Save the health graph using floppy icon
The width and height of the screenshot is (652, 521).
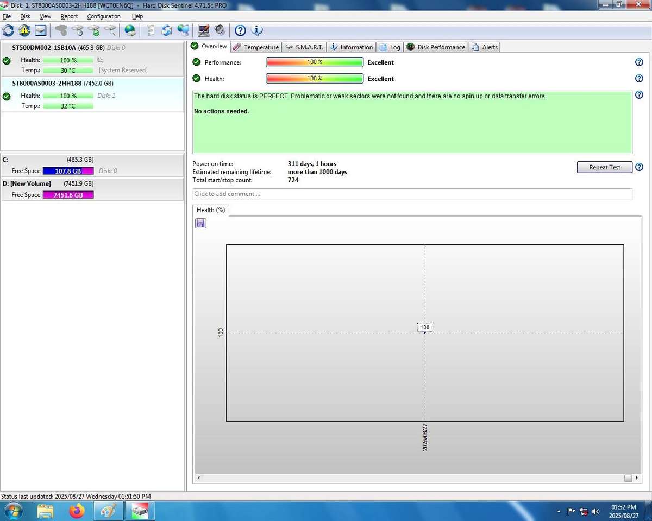click(x=200, y=224)
